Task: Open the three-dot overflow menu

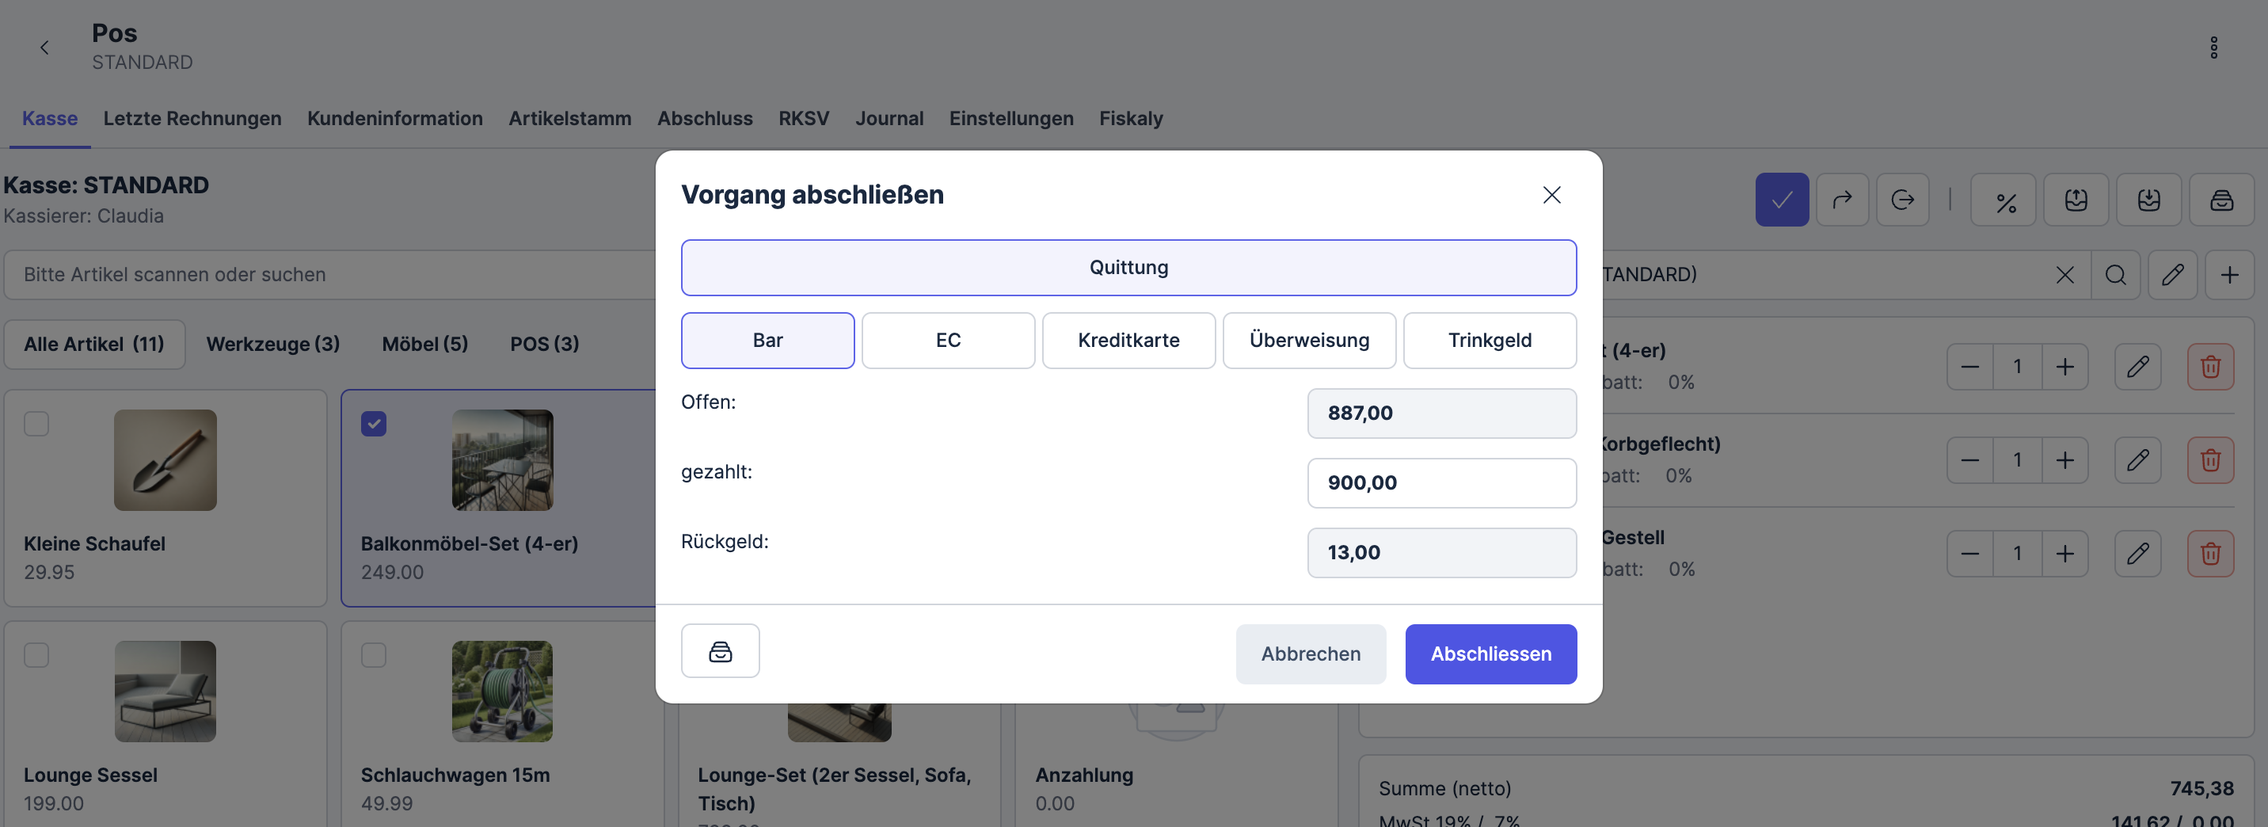Action: (x=2213, y=48)
